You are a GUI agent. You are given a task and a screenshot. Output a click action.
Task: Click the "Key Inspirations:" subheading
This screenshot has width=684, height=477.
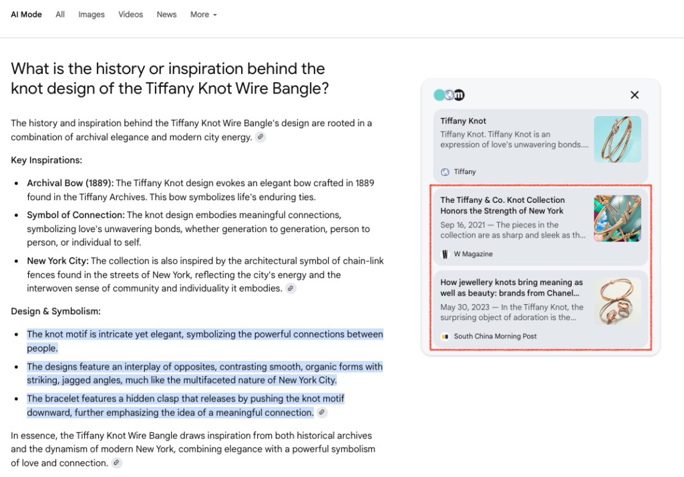click(x=46, y=160)
